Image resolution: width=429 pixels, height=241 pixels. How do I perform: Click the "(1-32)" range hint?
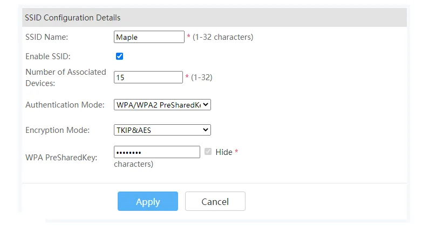click(202, 77)
